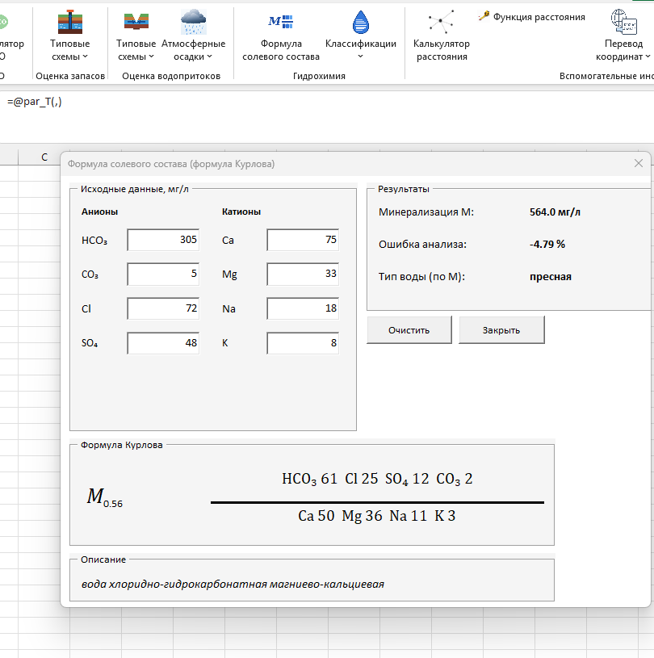Click the cation denominator line starting Ca 50

pyautogui.click(x=376, y=516)
